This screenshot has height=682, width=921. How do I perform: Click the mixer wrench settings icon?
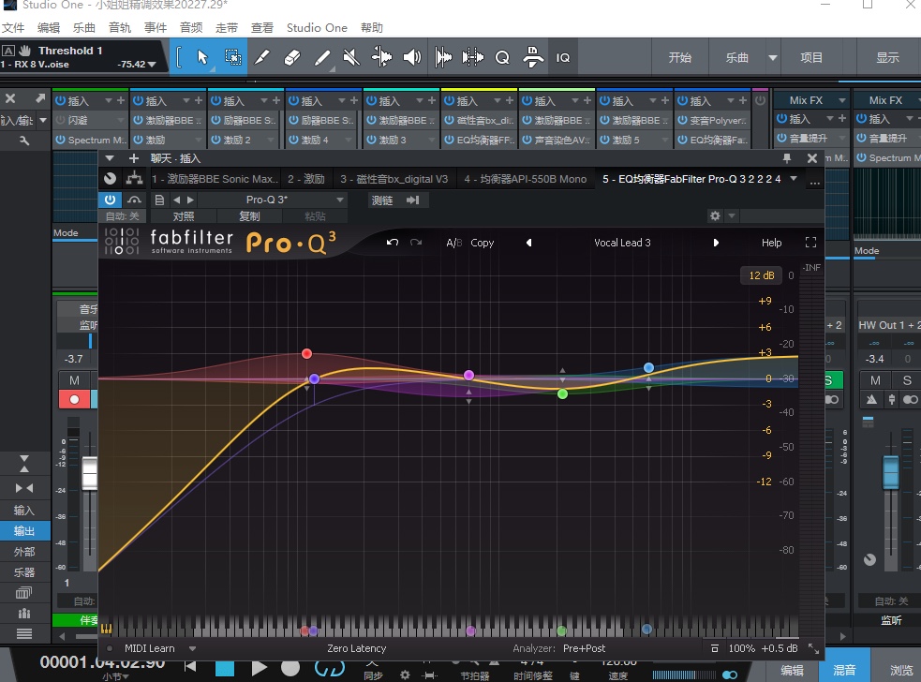(24, 141)
